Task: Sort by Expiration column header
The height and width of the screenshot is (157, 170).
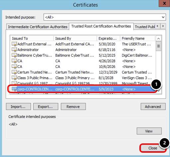Action: (108, 38)
